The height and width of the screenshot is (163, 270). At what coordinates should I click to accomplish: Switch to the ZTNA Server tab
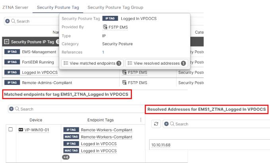(15, 8)
